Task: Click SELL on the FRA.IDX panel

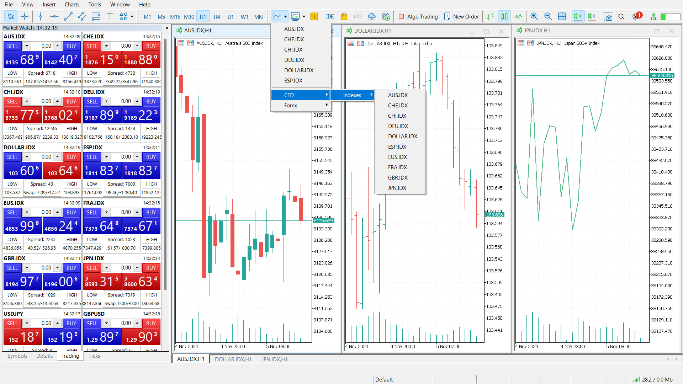Action: (x=92, y=212)
